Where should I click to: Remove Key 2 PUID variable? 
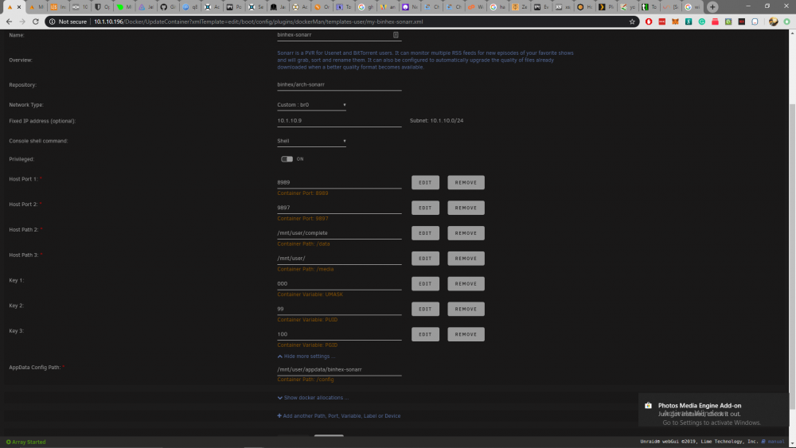click(x=466, y=309)
